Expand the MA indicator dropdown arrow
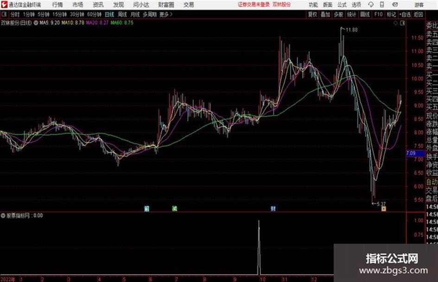Image resolution: width=438 pixels, height=282 pixels. click(36, 23)
